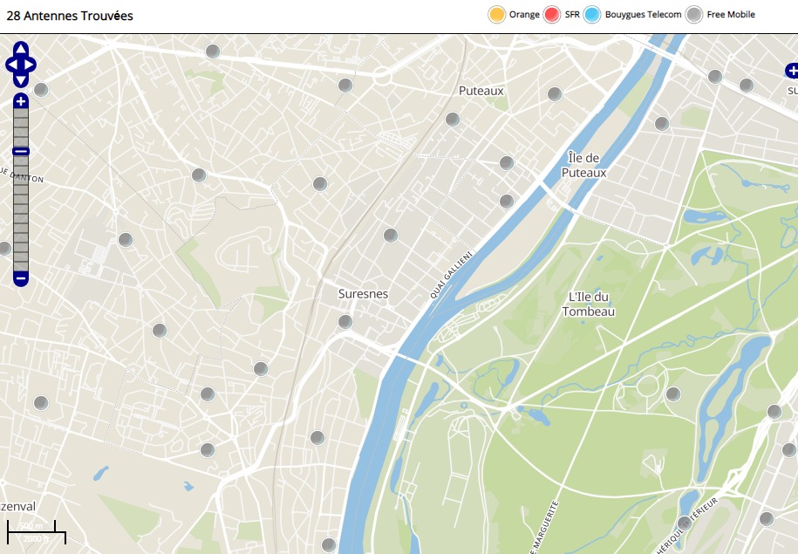Select the antenna marker just below Puteaux label

point(453,120)
